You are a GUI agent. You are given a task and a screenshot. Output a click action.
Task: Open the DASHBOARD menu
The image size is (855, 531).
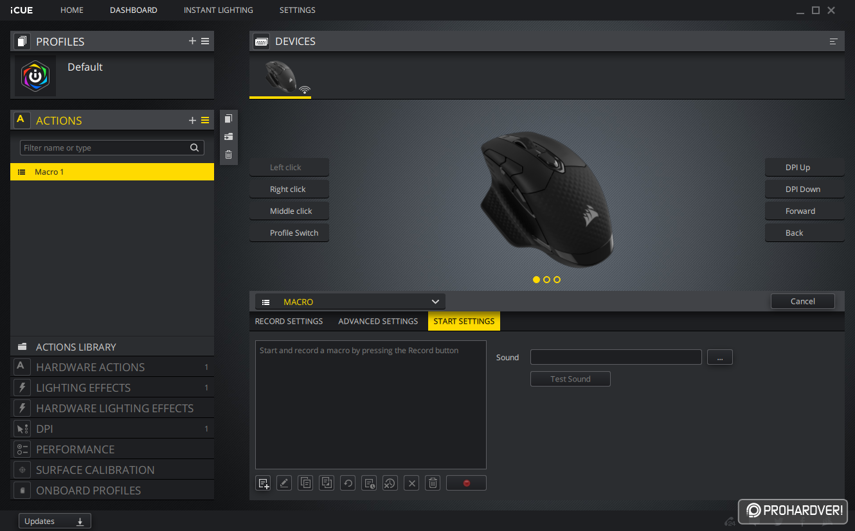[x=134, y=10]
